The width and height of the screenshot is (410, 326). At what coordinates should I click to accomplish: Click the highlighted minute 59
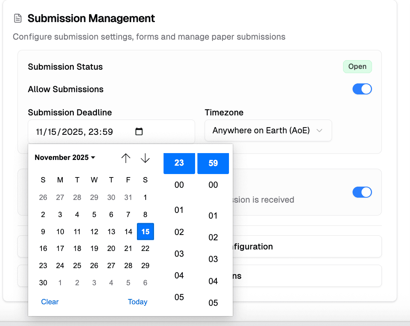coord(213,163)
